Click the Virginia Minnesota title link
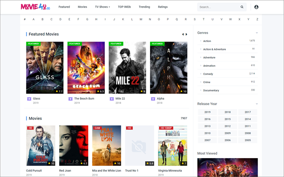 170,170
